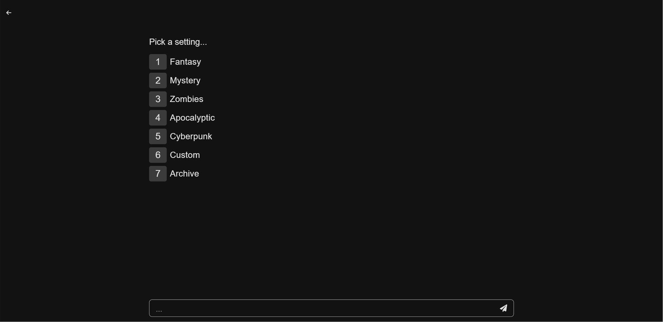Click the number 2 badge for Mystery
663x322 pixels.
click(x=158, y=81)
